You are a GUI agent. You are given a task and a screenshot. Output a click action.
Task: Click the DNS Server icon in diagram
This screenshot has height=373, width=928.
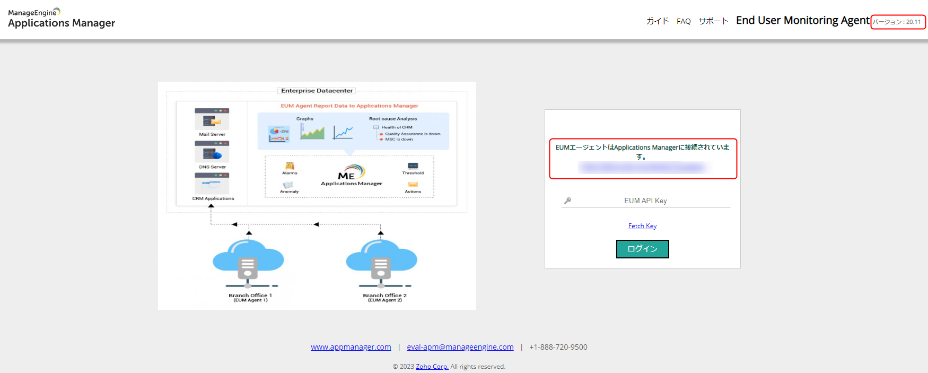[x=212, y=152]
